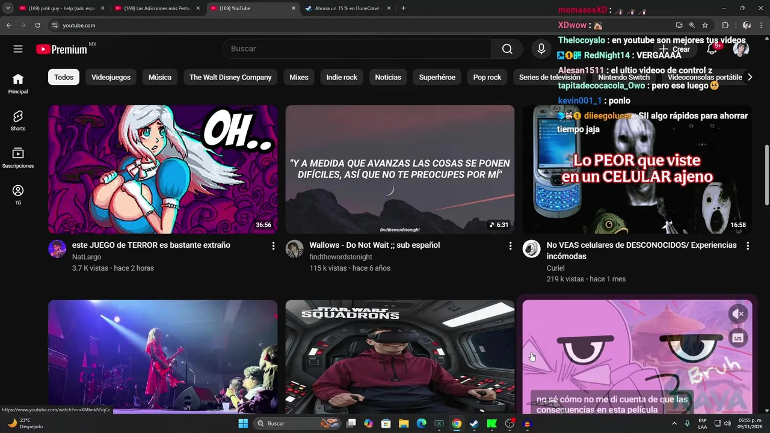The width and height of the screenshot is (770, 433).
Task: Unmute the preview video playing inline
Action: point(738,313)
